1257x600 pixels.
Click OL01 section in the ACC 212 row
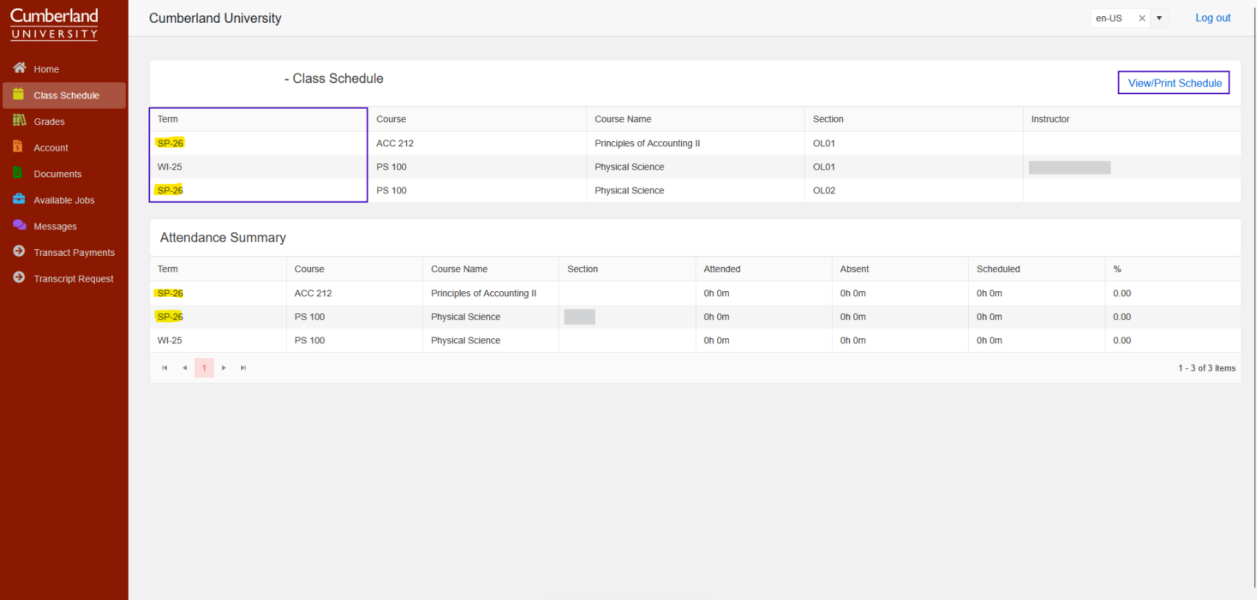click(x=824, y=143)
